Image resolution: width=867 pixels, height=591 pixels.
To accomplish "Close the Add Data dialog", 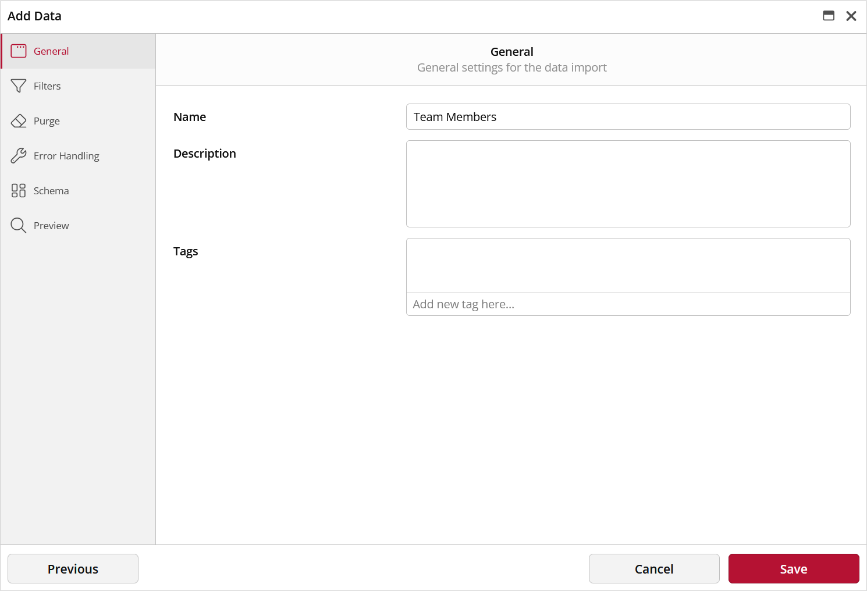I will (851, 16).
